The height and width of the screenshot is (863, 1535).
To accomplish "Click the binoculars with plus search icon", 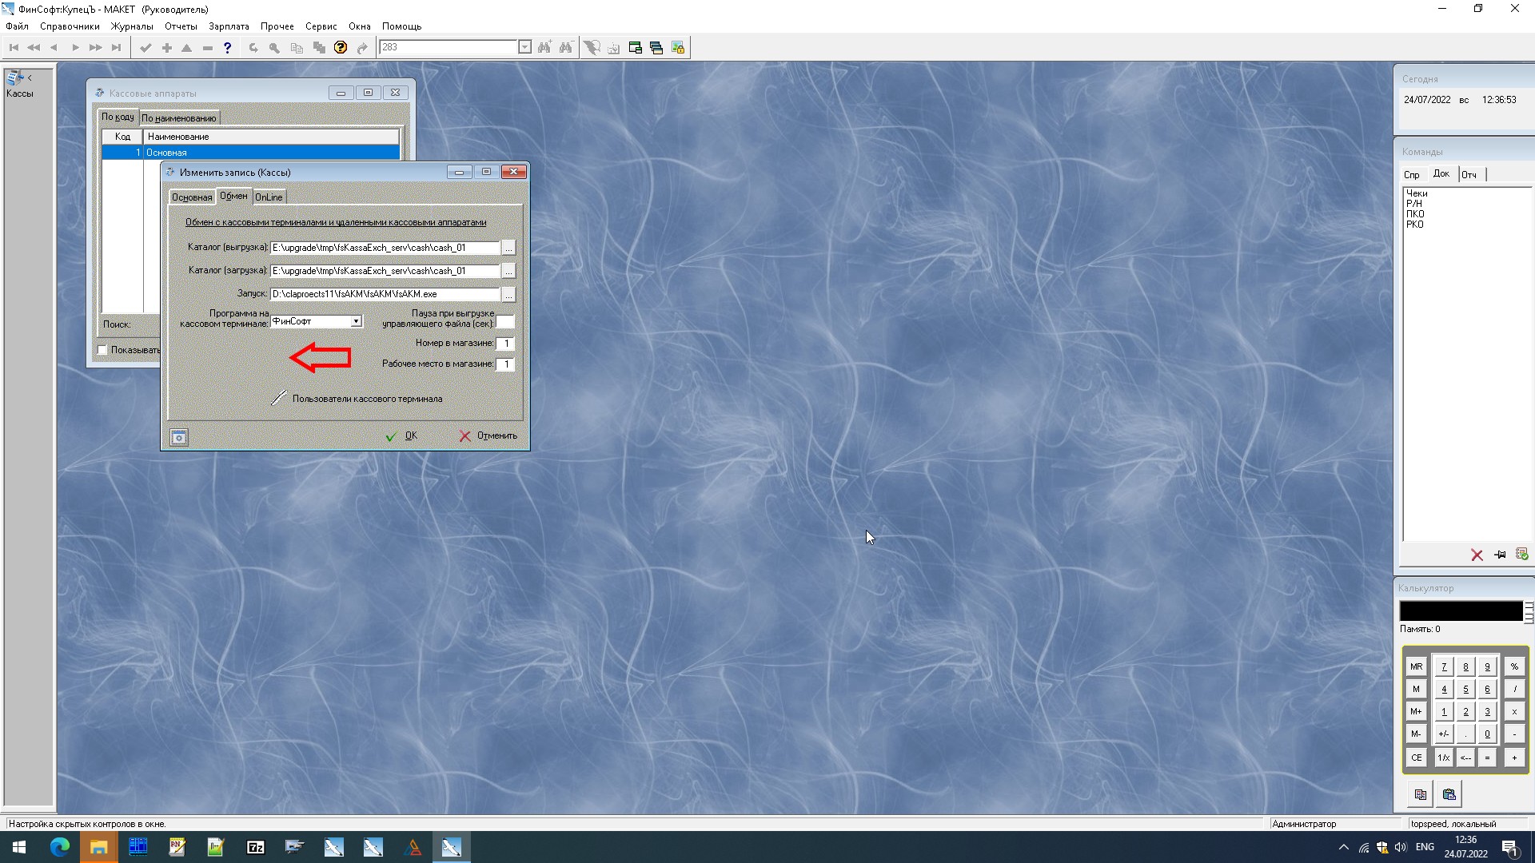I will 544,48.
